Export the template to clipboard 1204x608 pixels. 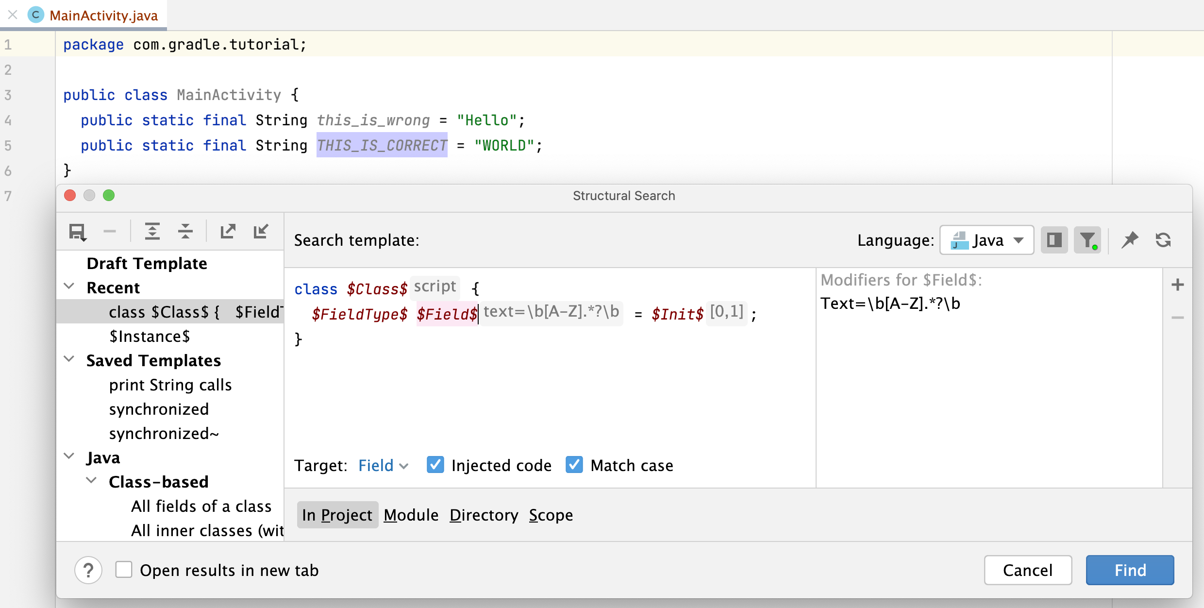(228, 232)
